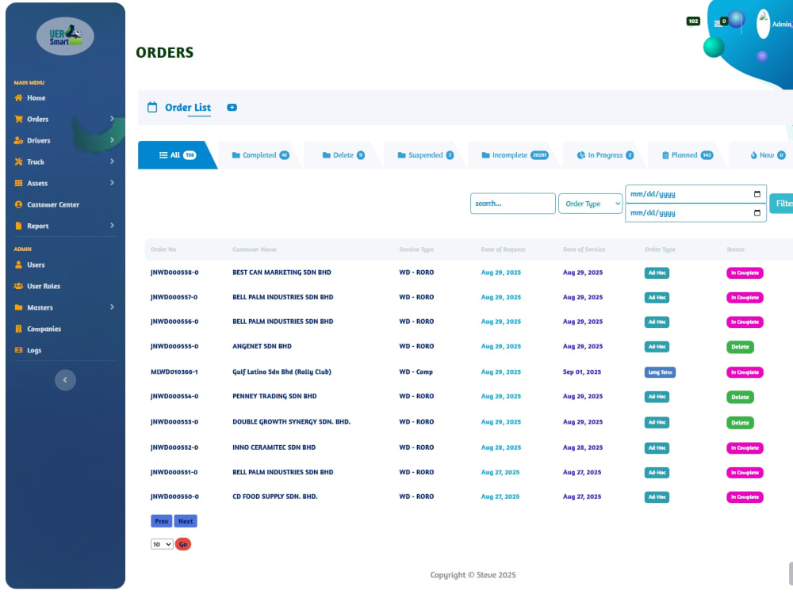Open the Order Type dropdown

pos(590,204)
